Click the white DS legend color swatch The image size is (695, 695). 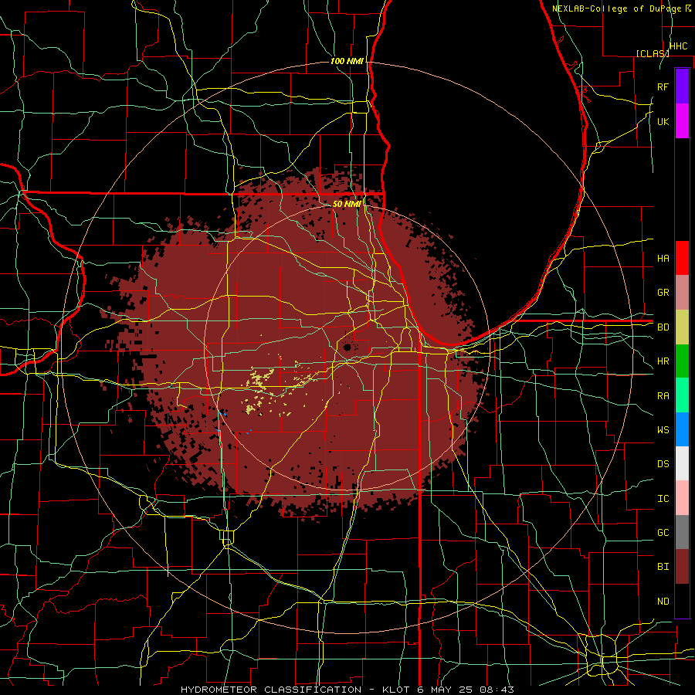(x=682, y=463)
